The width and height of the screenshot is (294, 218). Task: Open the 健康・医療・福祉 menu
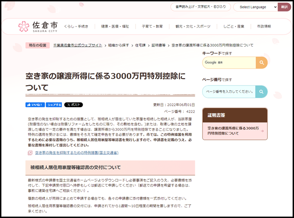115,27
